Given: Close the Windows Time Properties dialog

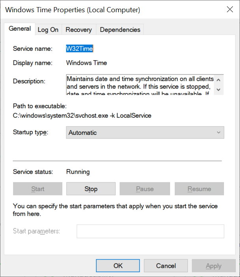Looking at the screenshot, I should pyautogui.click(x=229, y=9).
